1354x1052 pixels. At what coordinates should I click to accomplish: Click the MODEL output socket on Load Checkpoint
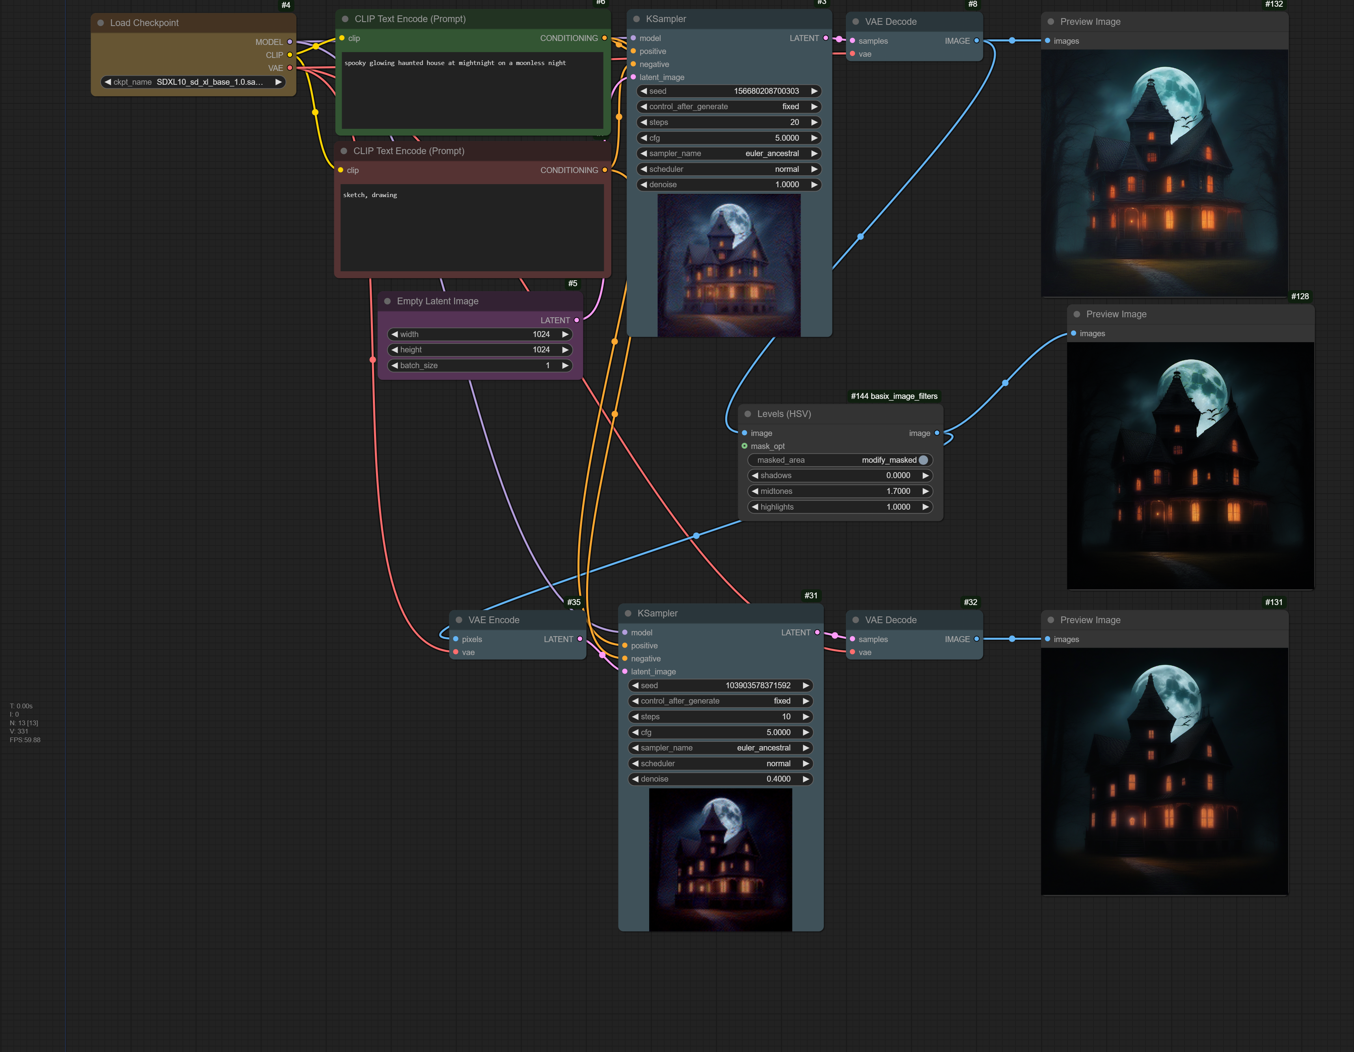click(x=289, y=42)
